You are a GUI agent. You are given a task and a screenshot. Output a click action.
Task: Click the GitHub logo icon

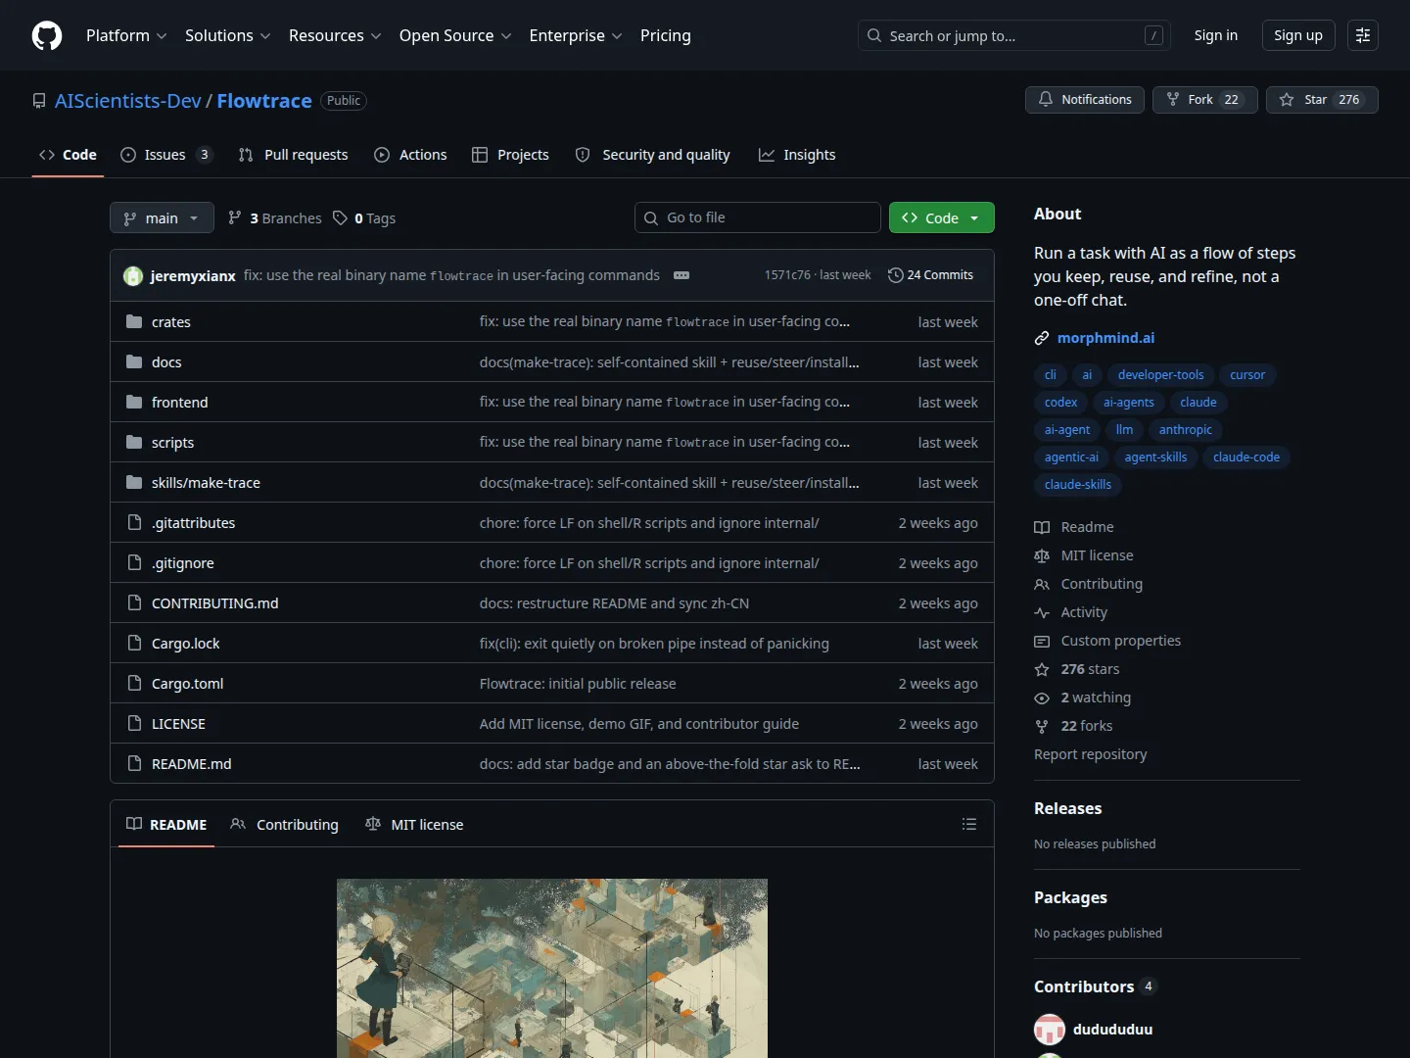[47, 35]
